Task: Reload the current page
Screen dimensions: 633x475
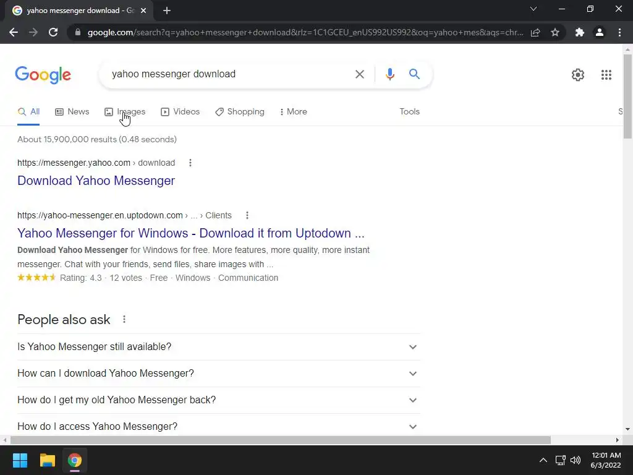Action: (x=53, y=32)
